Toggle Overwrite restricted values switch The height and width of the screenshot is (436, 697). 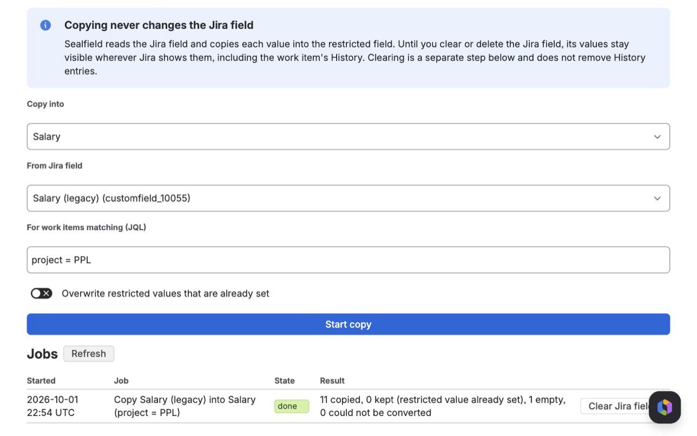41,293
